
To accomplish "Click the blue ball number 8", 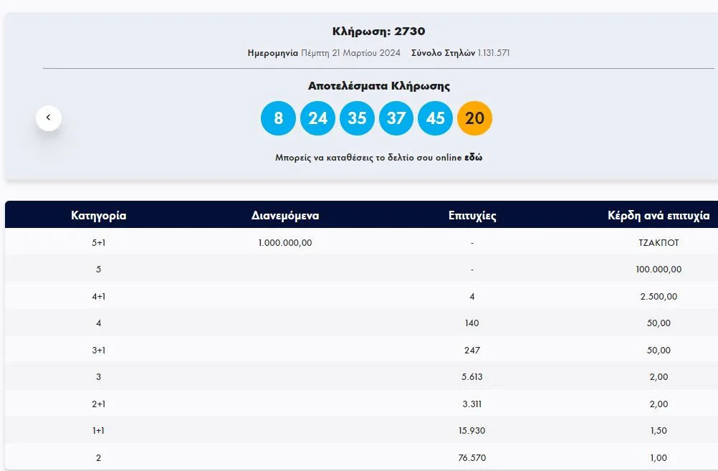I will [278, 118].
